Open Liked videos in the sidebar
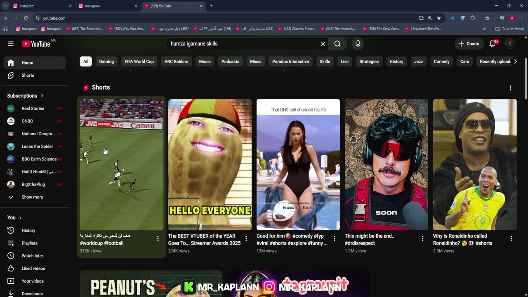This screenshot has height=297, width=528. (x=35, y=269)
